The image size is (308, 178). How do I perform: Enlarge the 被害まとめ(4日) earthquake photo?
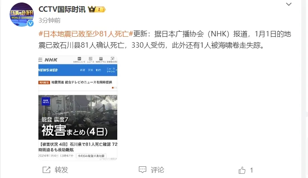tap(78, 117)
